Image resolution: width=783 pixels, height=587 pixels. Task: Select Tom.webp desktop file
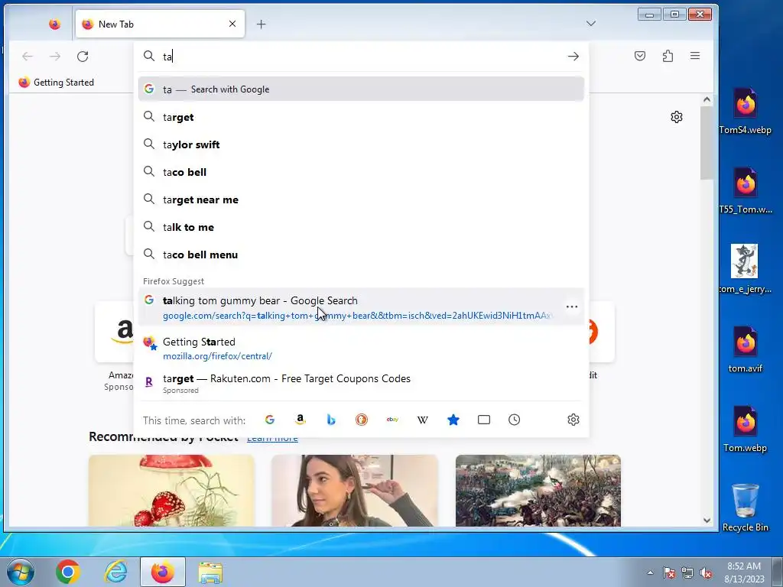click(745, 429)
